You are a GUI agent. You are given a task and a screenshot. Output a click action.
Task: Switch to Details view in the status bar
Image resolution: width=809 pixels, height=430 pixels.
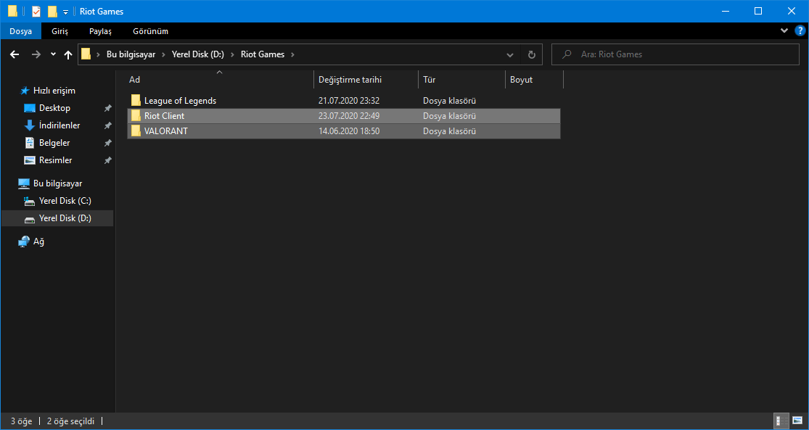point(781,421)
